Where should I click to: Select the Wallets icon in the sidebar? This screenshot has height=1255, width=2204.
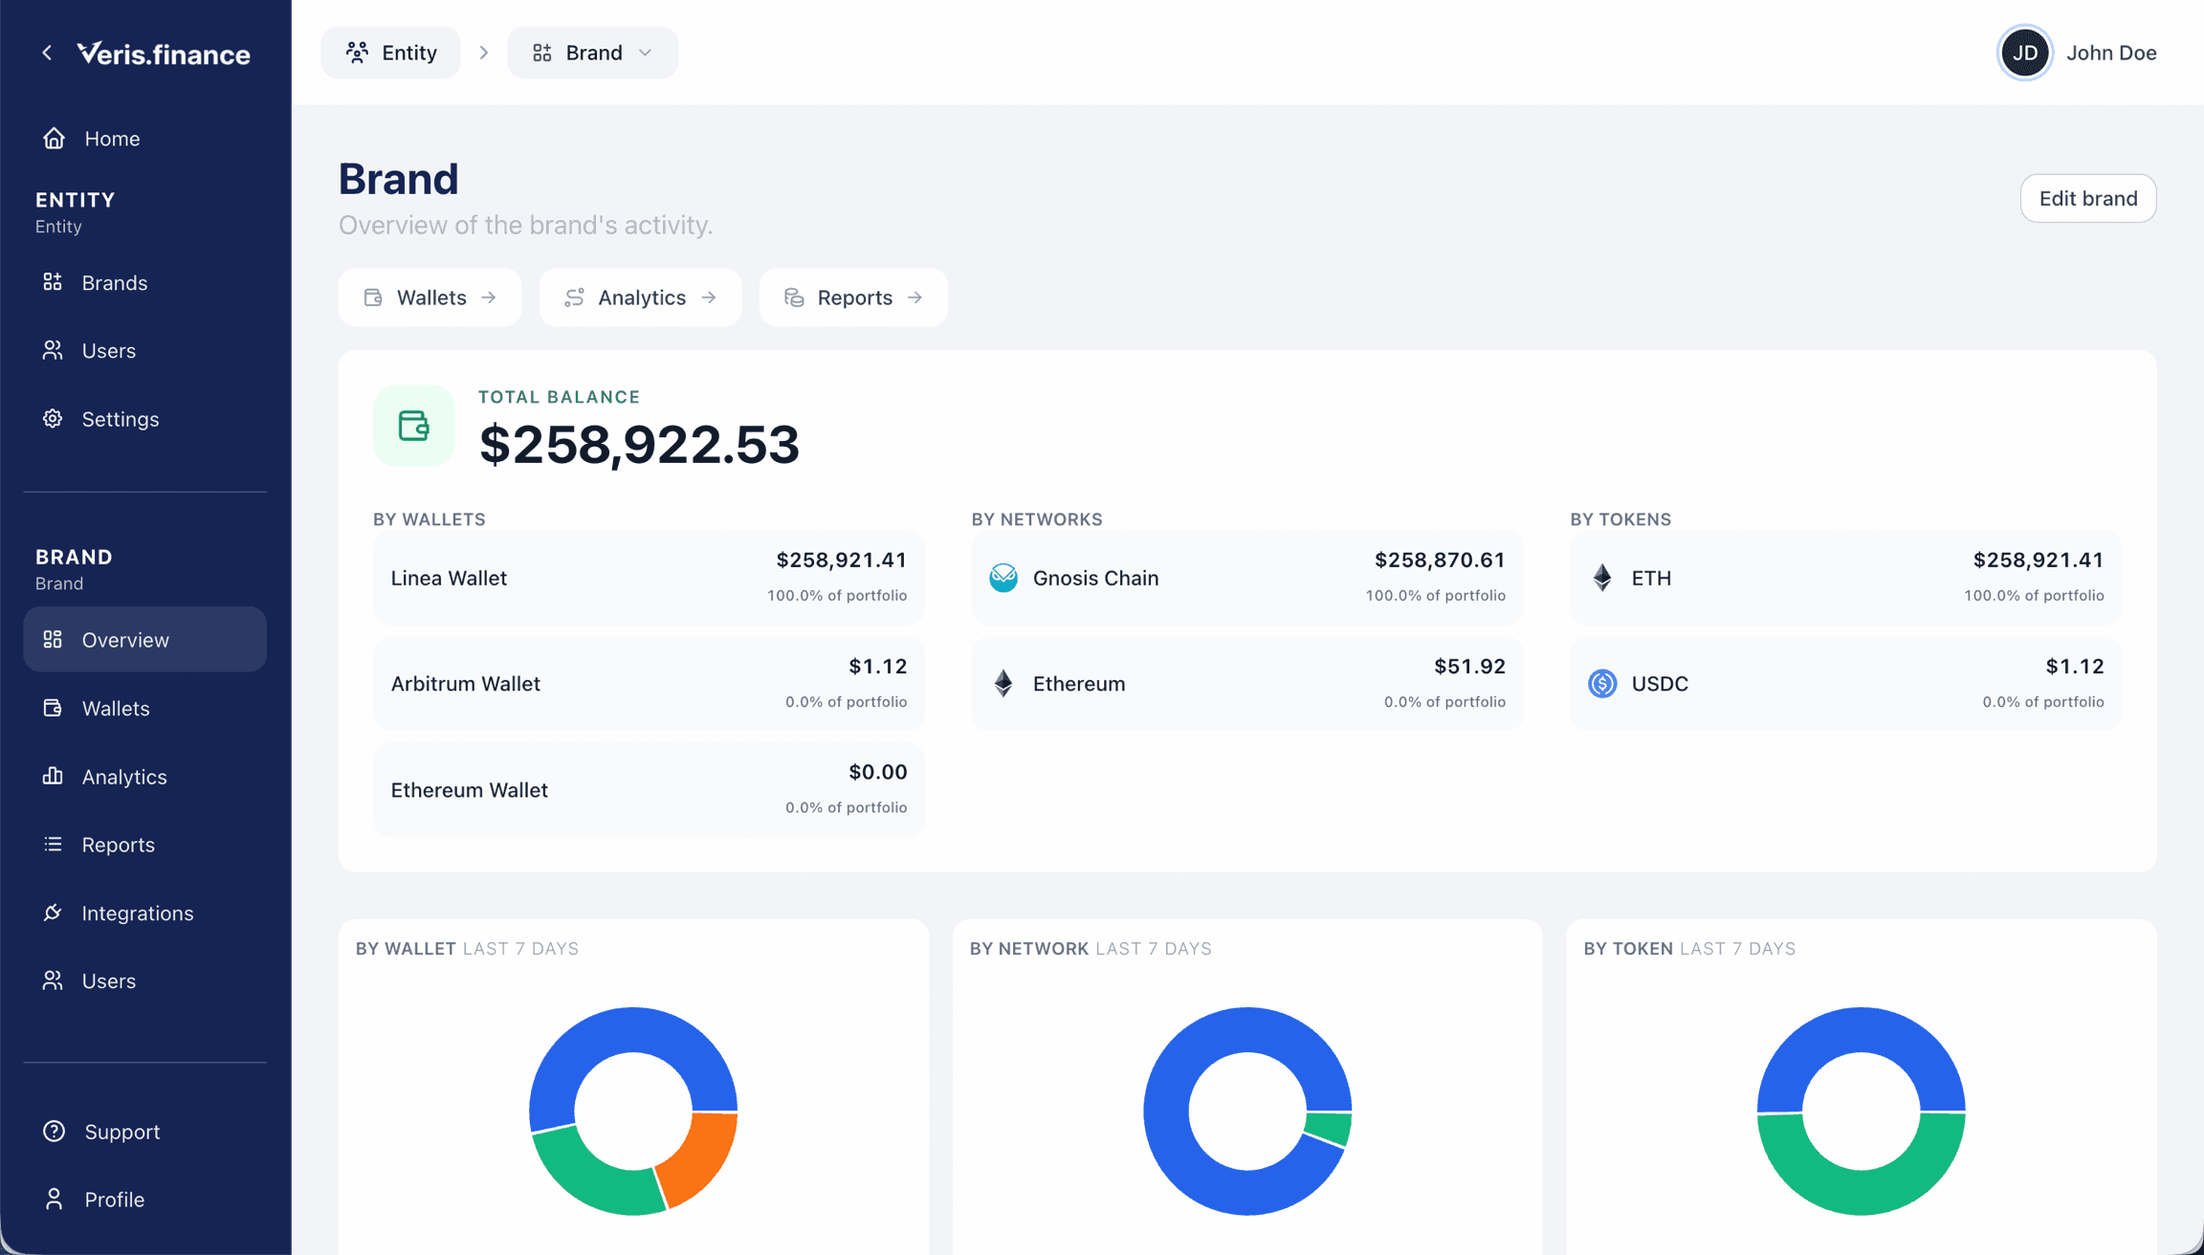(54, 708)
